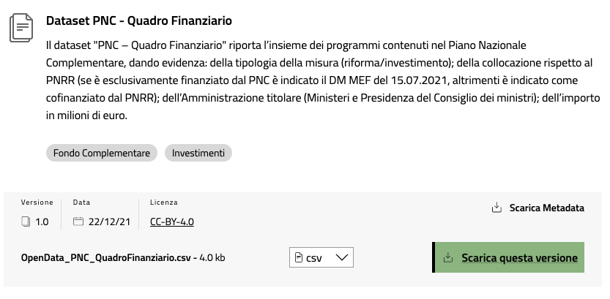
Task: Open the CC-BY-4.0 license link
Action: pos(172,222)
